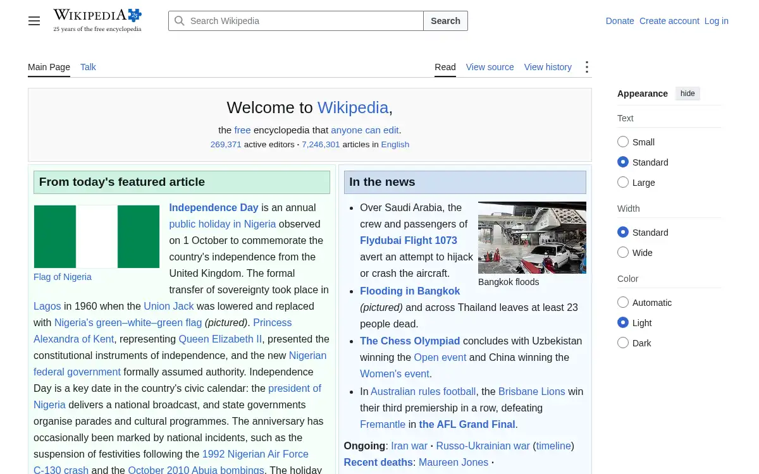Select Standard width option
This screenshot has width=759, height=474.
(x=623, y=233)
